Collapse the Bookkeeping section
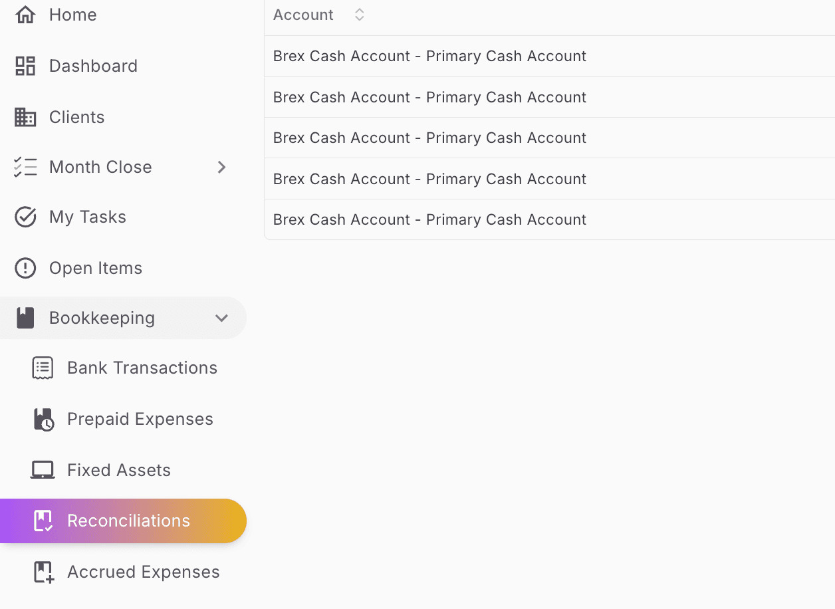The width and height of the screenshot is (835, 609). (x=221, y=318)
